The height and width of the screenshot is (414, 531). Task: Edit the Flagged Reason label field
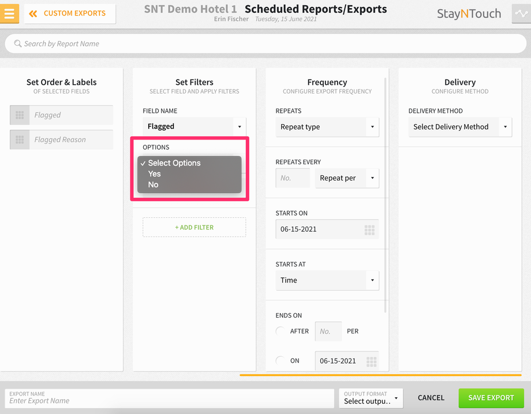(71, 140)
